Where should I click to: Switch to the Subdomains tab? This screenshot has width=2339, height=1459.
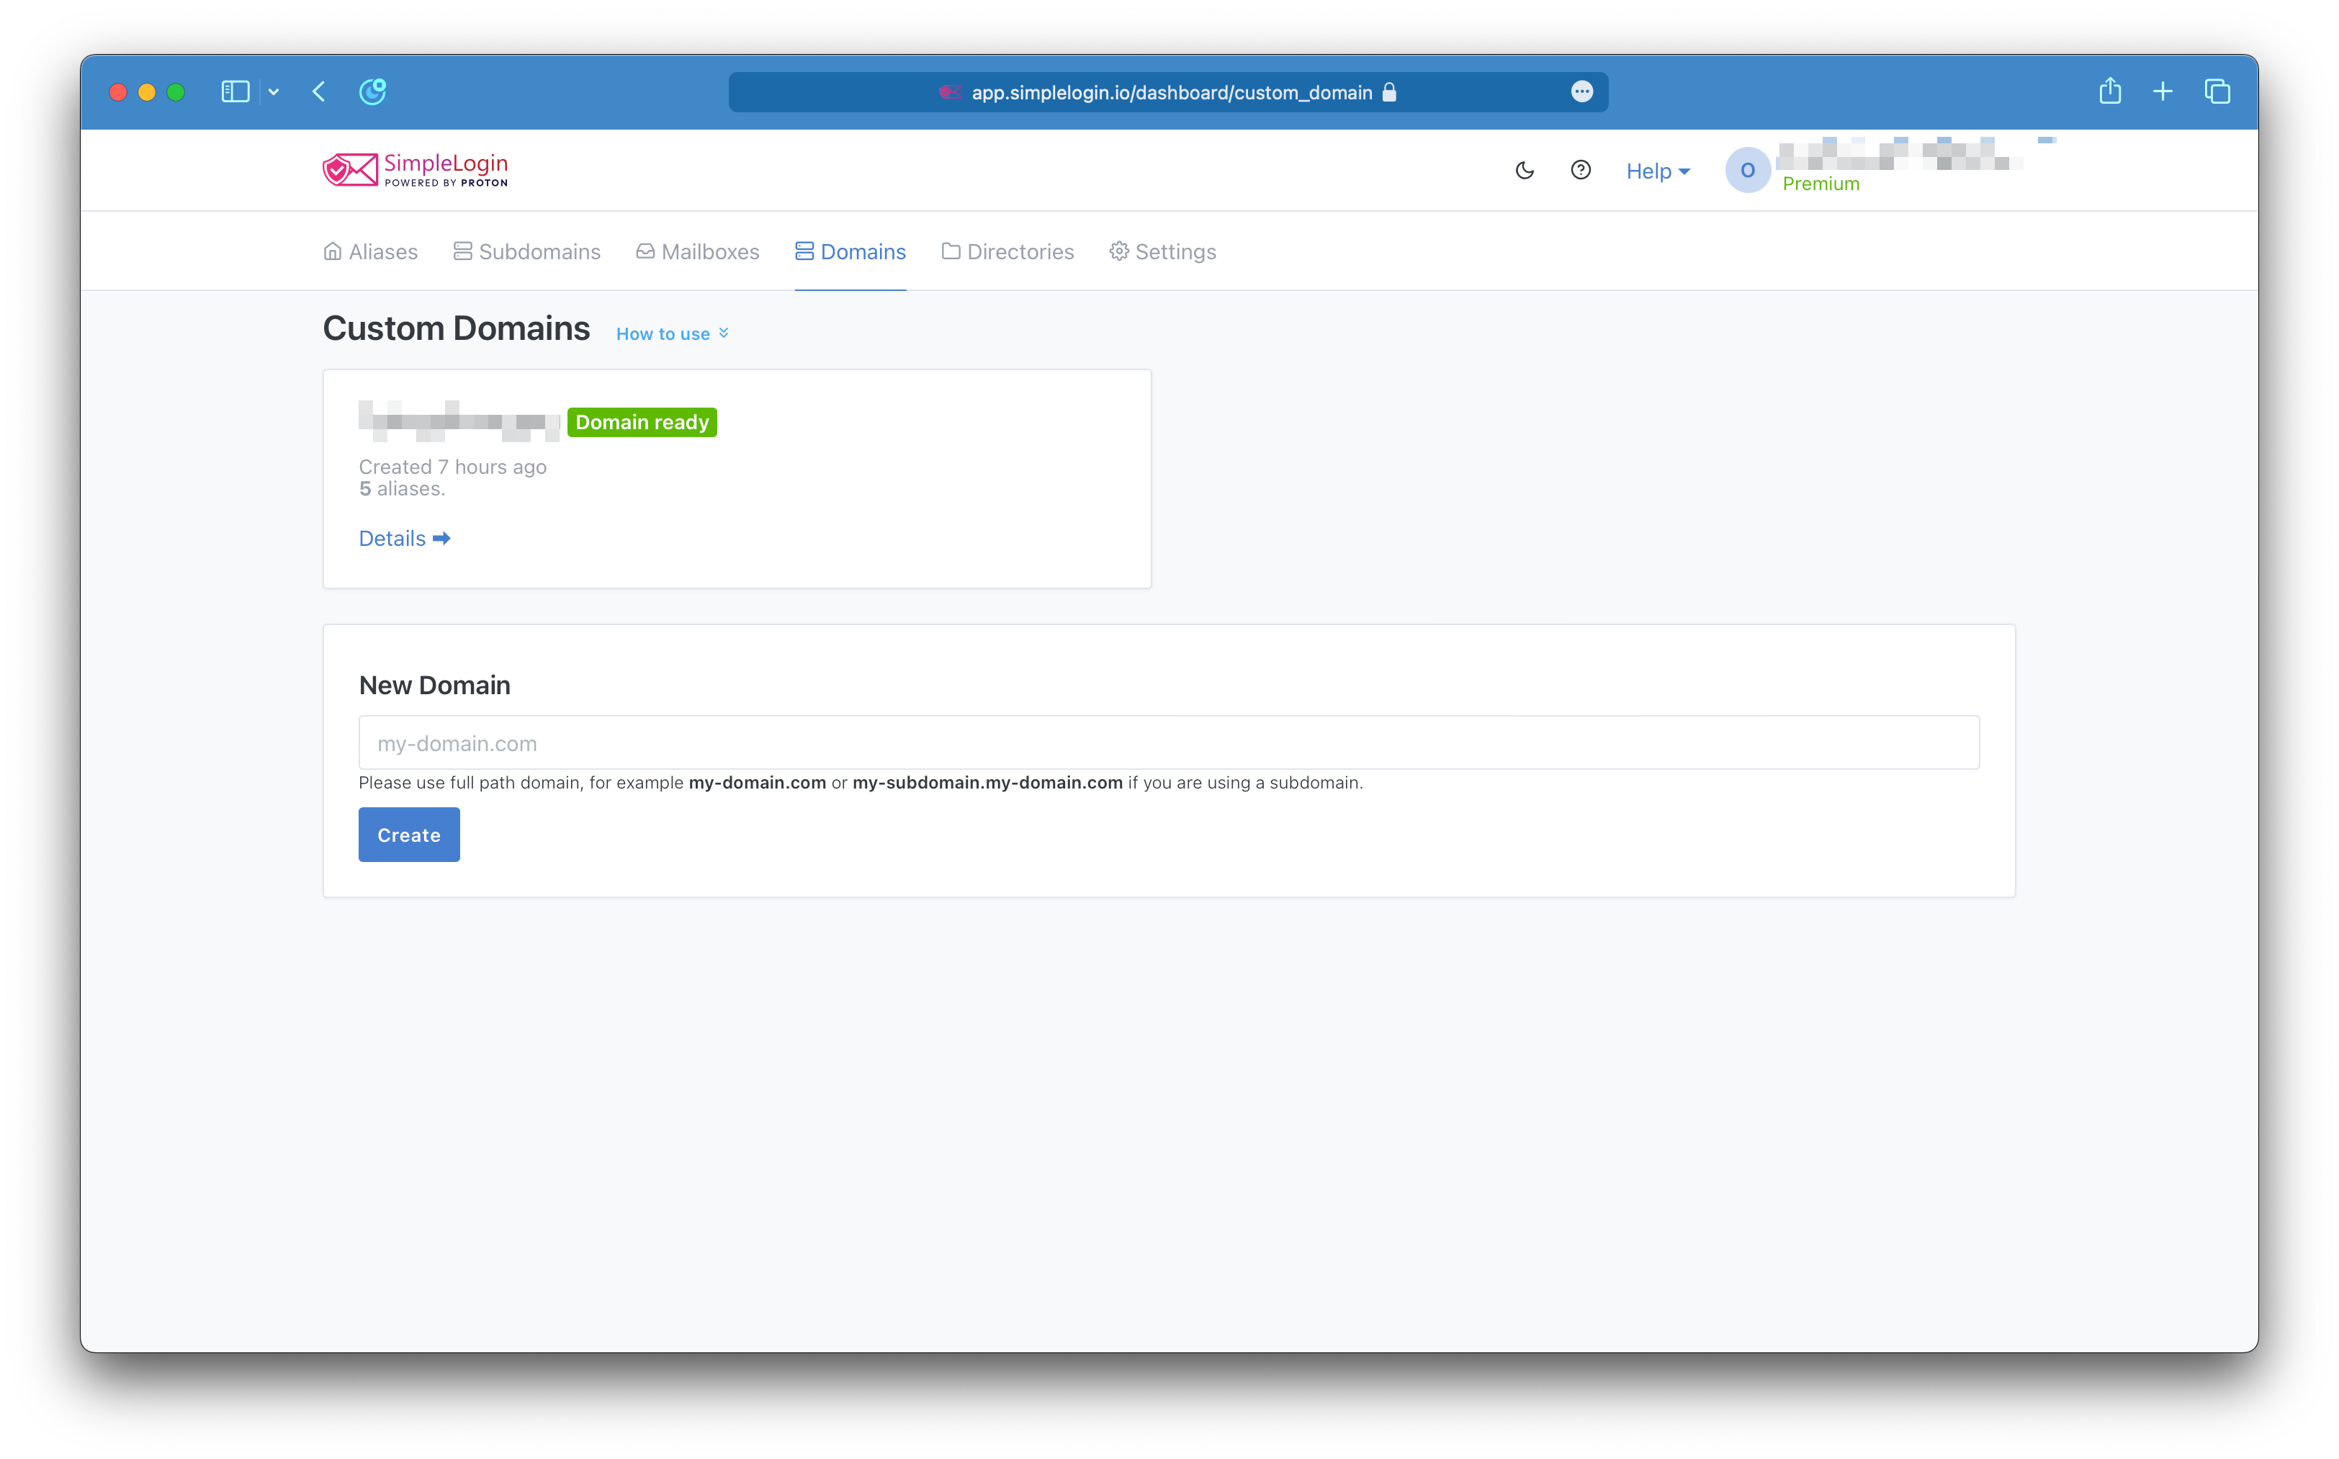pos(527,252)
